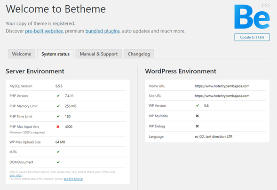Click the black cross beside WP Debug
Viewport: 277px width, 190px height.
pos(198,126)
